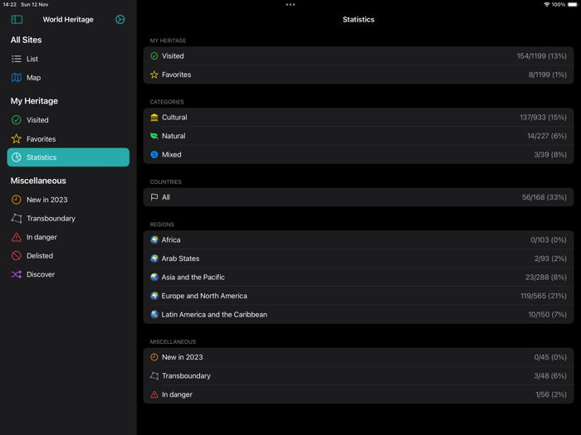Click the star icon in Favorites row
This screenshot has width=581, height=435.
click(154, 75)
